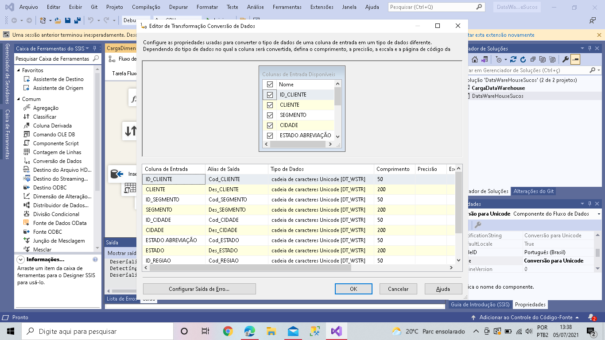Uncheck the ID_CLIENTE input column checkbox
Screen dimensions: 605x340
[270, 95]
